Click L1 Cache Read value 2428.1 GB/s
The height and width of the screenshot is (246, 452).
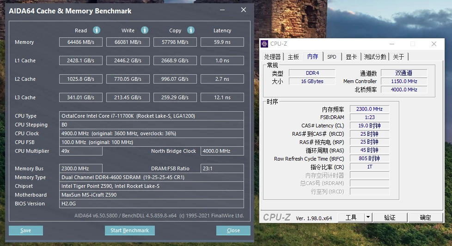point(81,60)
